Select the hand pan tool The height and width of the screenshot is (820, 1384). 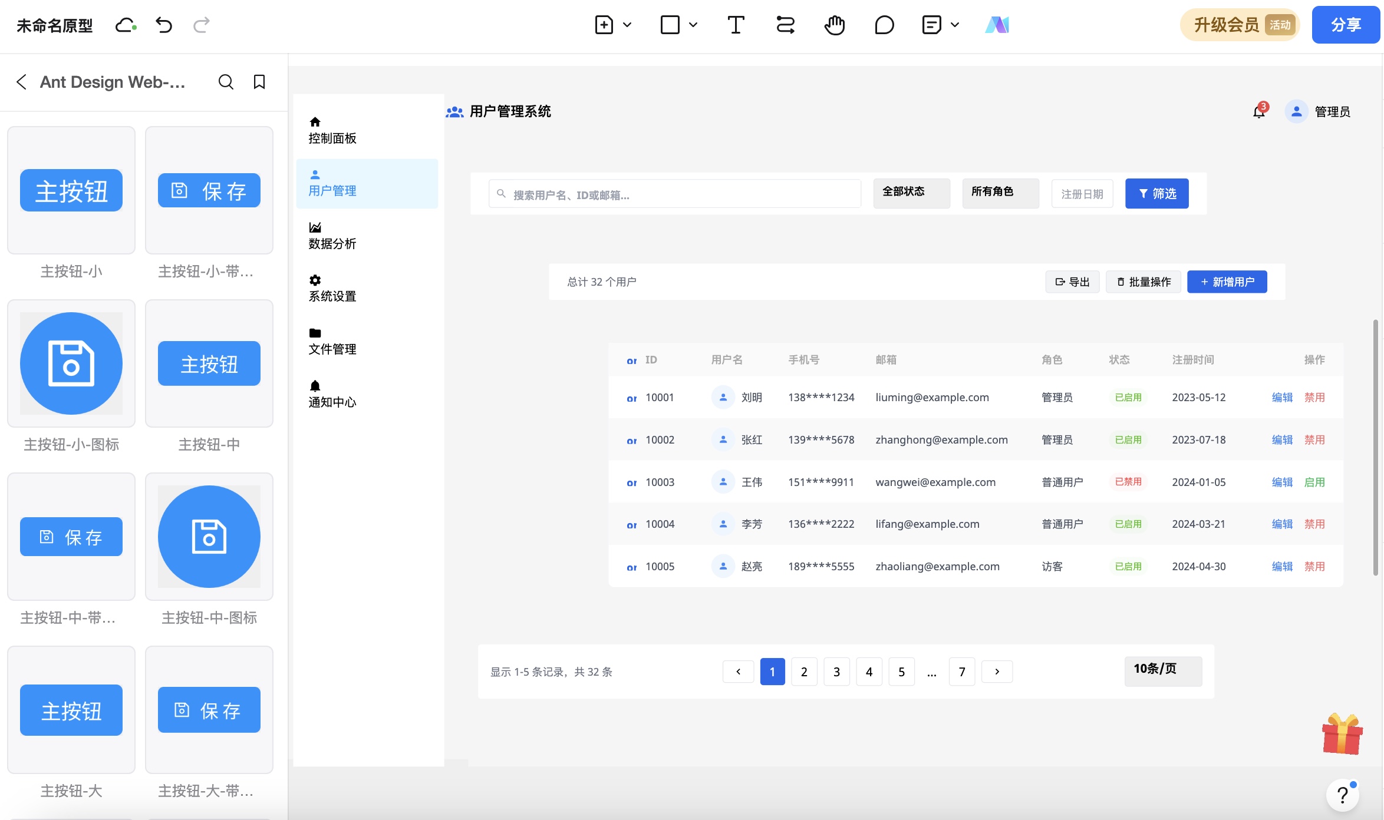[835, 25]
